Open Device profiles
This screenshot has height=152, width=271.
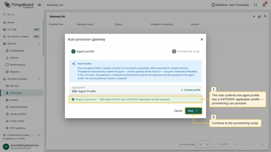coord(22,107)
